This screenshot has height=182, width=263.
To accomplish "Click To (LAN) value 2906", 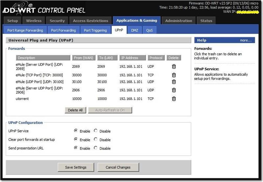I will pyautogui.click(x=101, y=90).
